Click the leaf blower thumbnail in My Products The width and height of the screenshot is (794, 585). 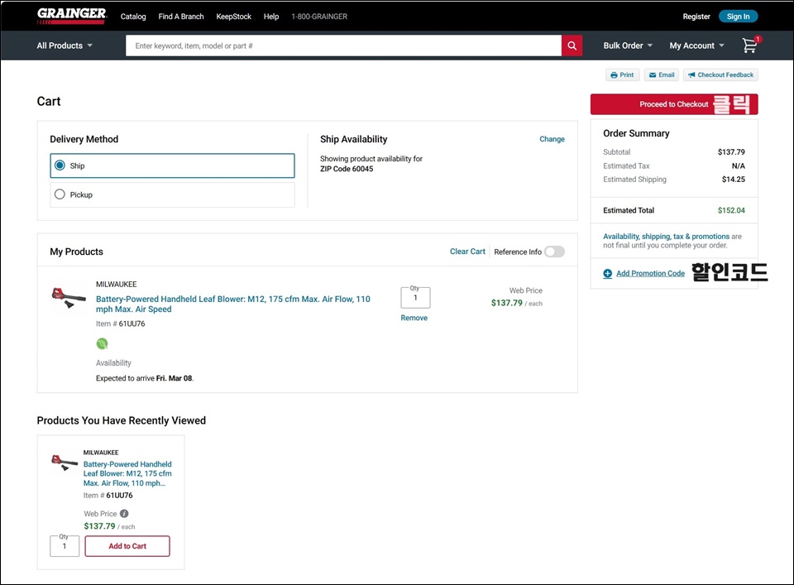(69, 297)
